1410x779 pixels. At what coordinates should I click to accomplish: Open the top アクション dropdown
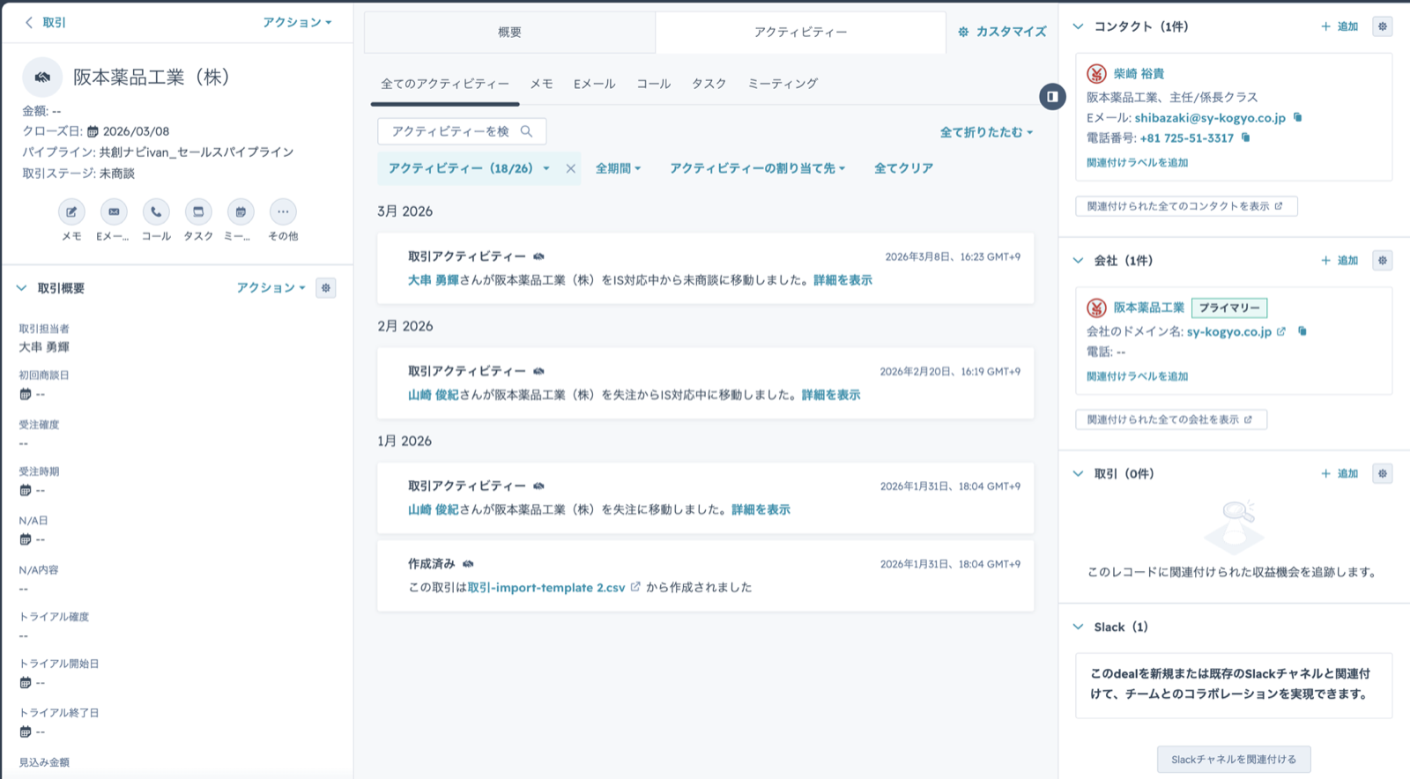[297, 23]
